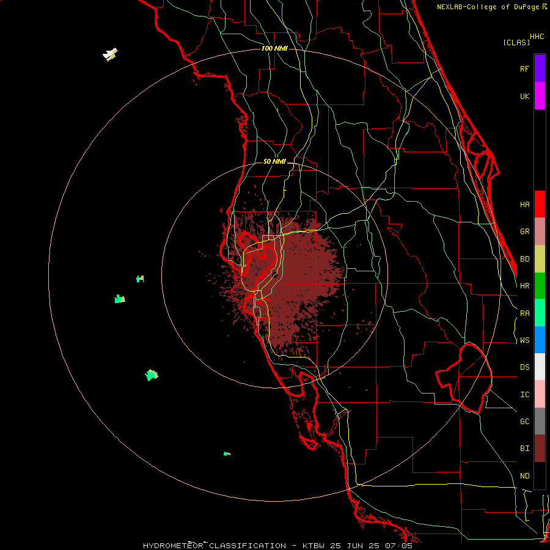
Task: Click the RF purple legend swatch
Action: pos(540,68)
